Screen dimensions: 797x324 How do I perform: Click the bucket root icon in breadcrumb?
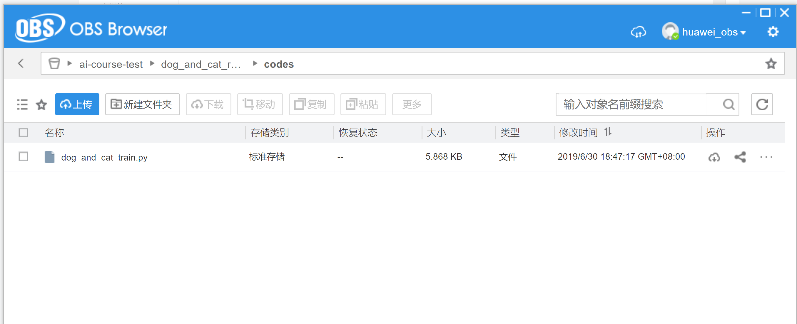(x=54, y=64)
